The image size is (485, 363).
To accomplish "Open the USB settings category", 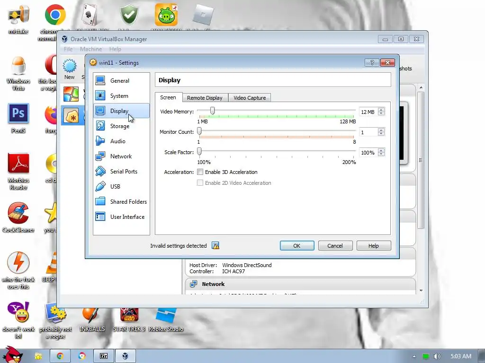I will tap(121, 186).
